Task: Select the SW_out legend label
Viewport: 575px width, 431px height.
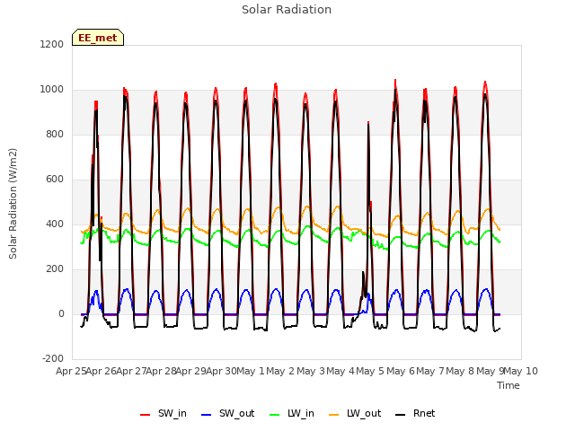Action: coord(236,413)
